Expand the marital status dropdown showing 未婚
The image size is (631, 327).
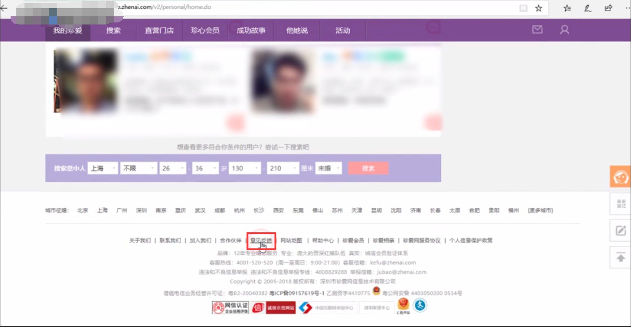click(x=329, y=168)
